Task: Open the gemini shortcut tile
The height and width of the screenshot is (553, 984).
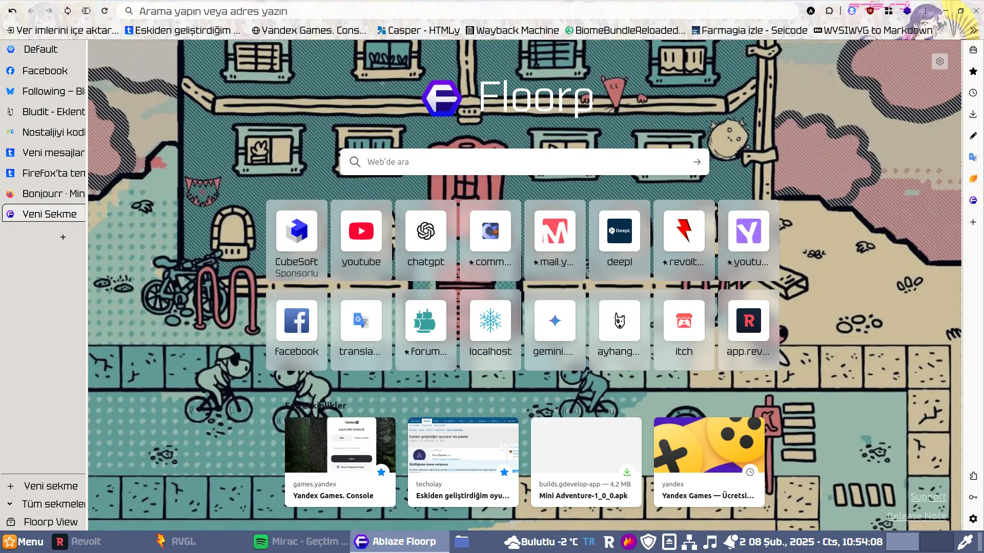Action: (555, 330)
